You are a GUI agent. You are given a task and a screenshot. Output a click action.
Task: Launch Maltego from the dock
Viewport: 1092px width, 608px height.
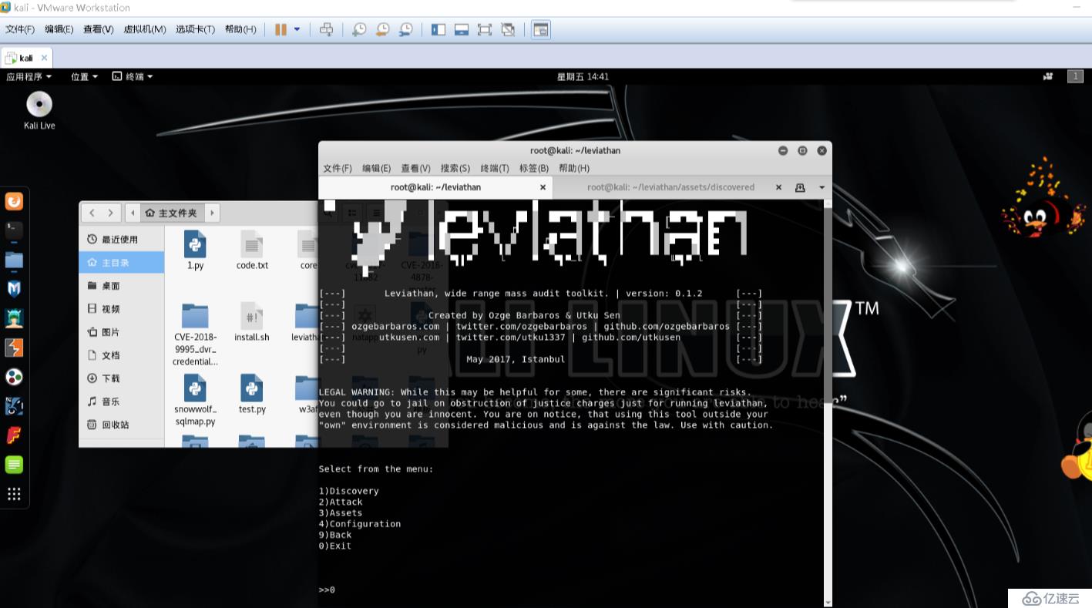pyautogui.click(x=14, y=406)
